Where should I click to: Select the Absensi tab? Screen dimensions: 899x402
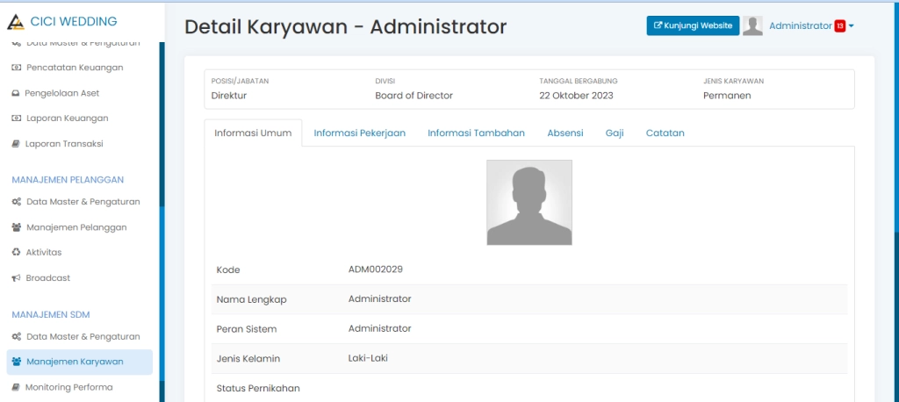565,133
